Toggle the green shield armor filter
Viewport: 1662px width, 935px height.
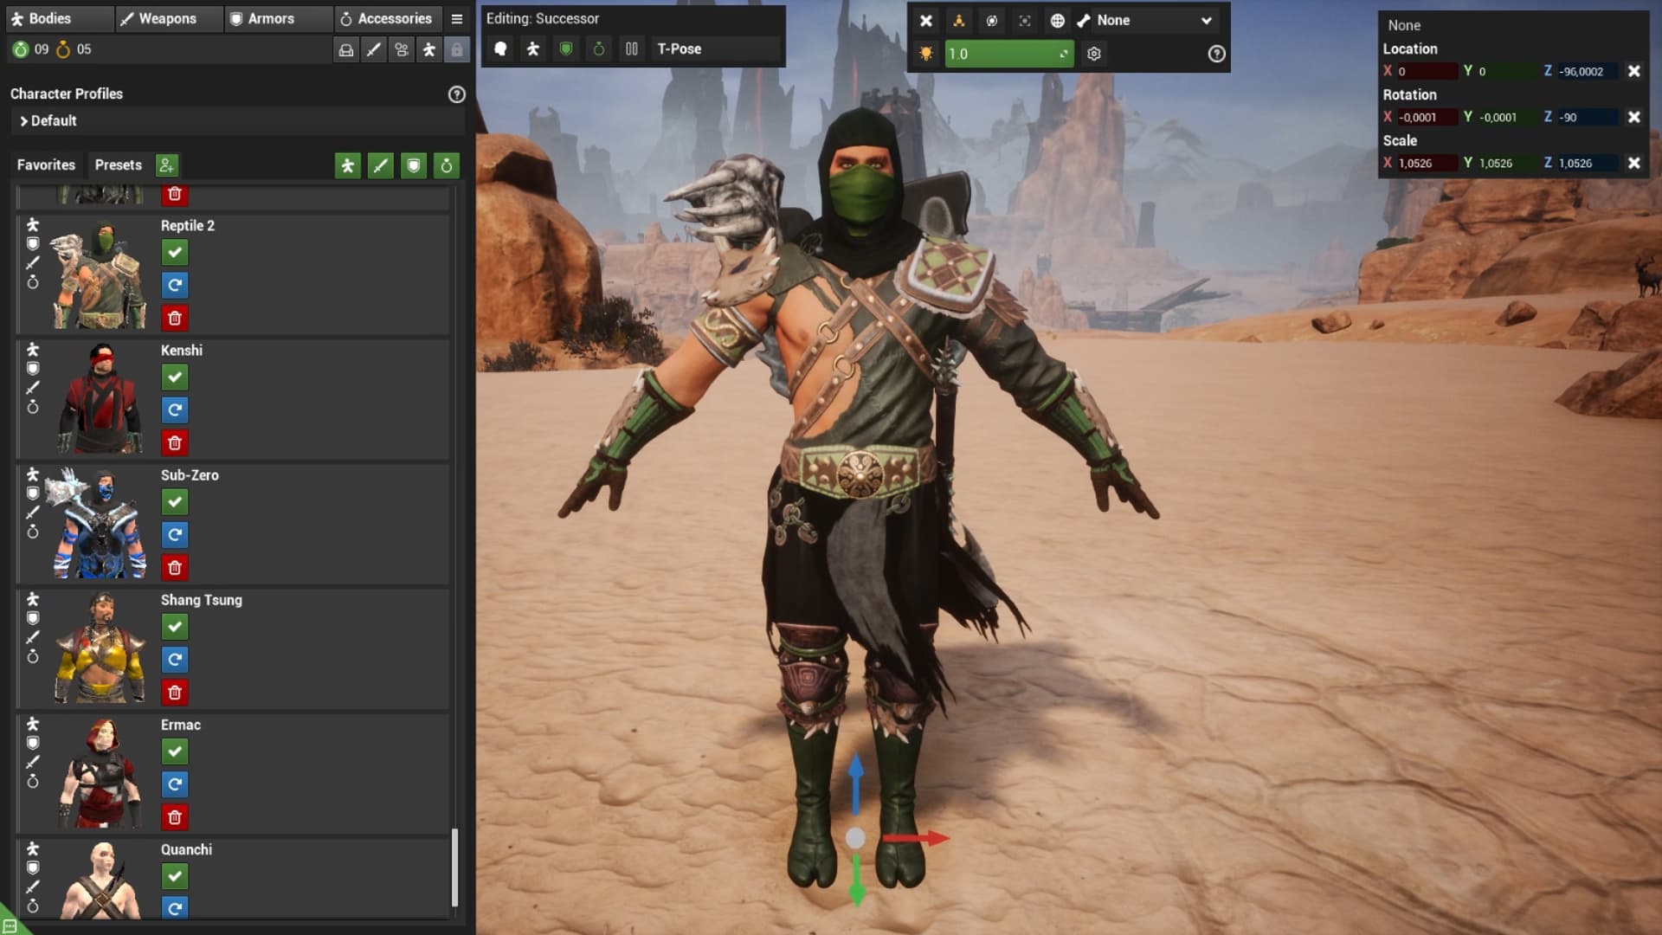[414, 165]
